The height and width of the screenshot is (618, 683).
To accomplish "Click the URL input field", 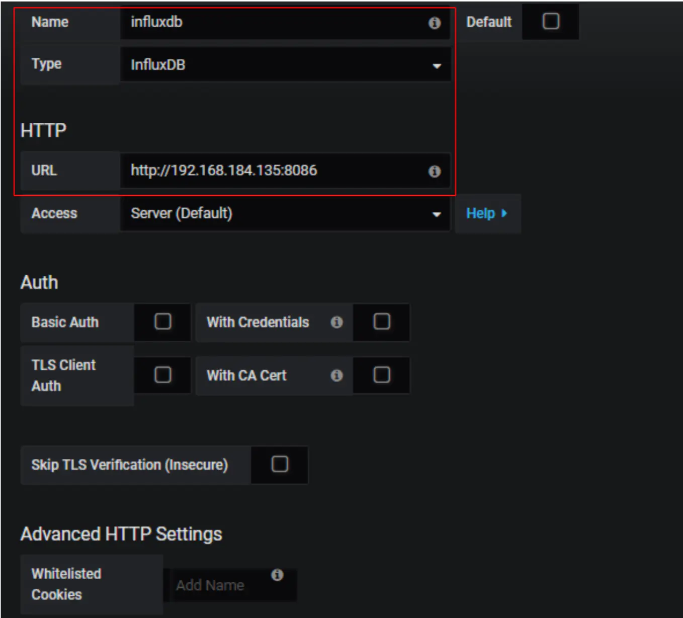I will (285, 171).
